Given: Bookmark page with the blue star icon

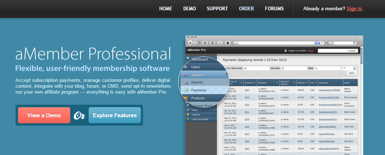Looking at the screenshot, I should tap(319, 43).
